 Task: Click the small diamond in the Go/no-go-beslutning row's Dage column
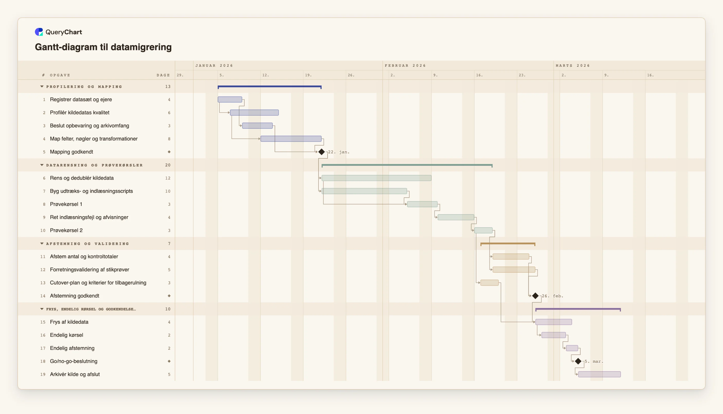coord(169,361)
